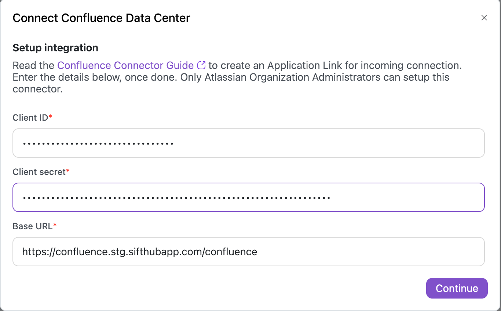Click the Base URL label
Image resolution: width=501 pixels, height=311 pixels.
point(33,226)
